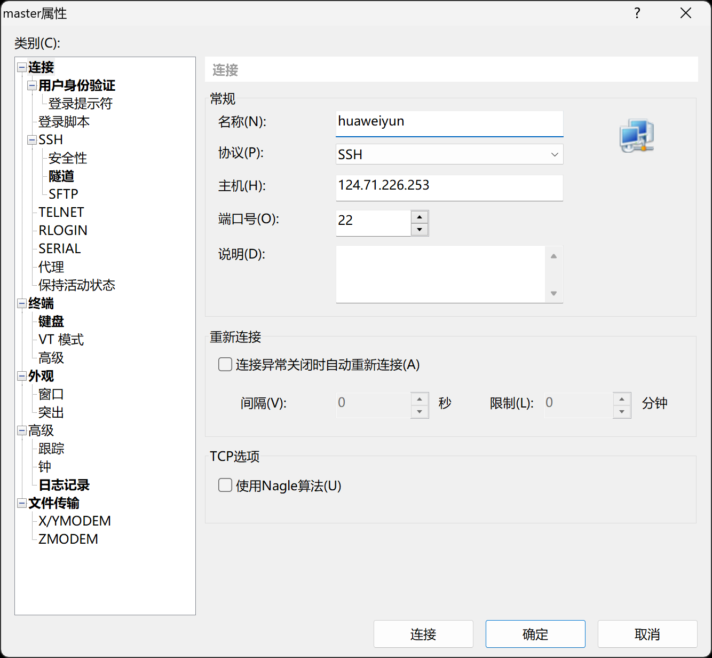Select SFTP in the tree
The width and height of the screenshot is (712, 658).
(x=64, y=194)
